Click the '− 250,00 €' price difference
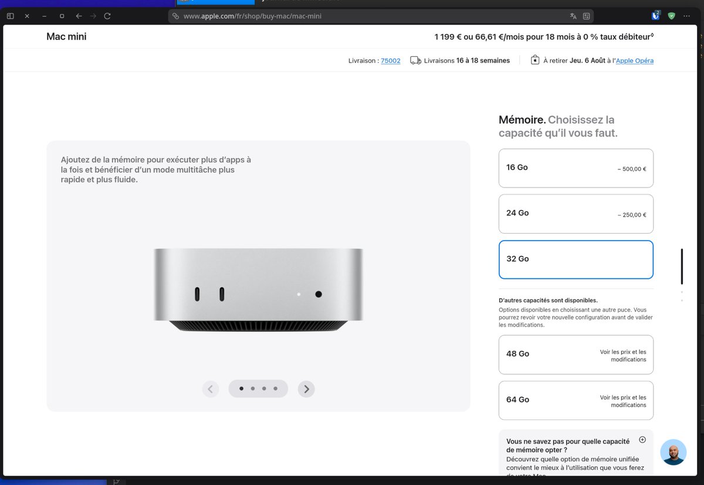Viewport: 704px width, 485px height. click(632, 214)
